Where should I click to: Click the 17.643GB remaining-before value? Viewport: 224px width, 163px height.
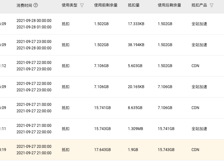point(102,150)
